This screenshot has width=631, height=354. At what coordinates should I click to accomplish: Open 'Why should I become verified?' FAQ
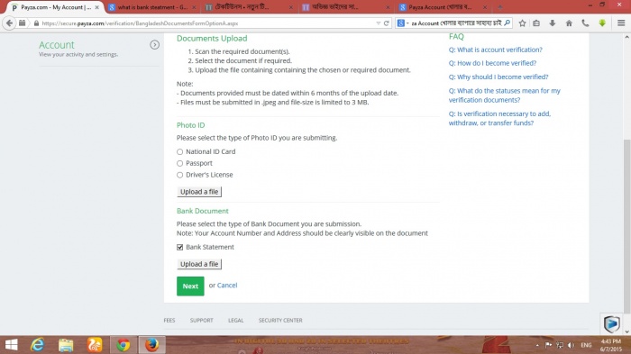[498, 77]
